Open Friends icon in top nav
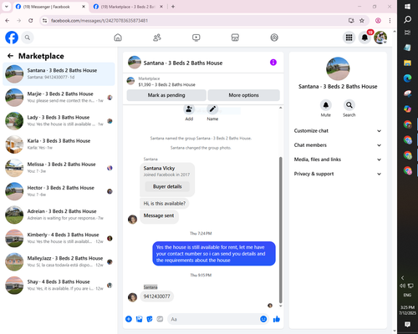The height and width of the screenshot is (334, 418). click(157, 38)
